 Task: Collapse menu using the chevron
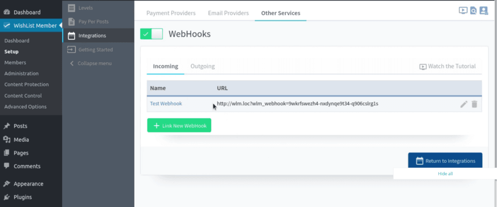pyautogui.click(x=72, y=63)
